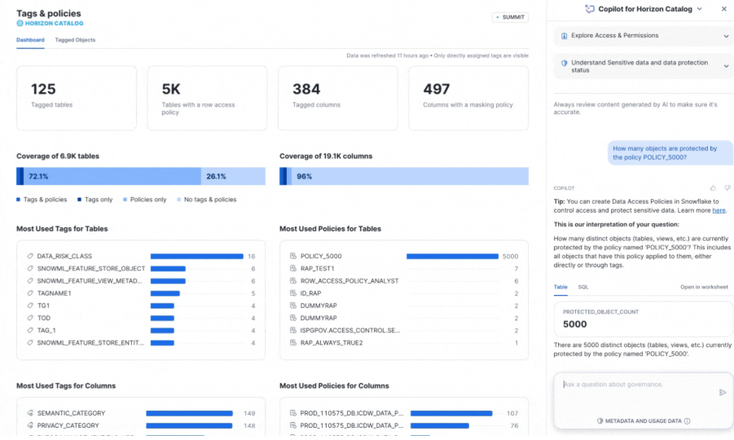
Task: Click the policy icon next to PROD_110575_DB with count 107
Action: [293, 413]
